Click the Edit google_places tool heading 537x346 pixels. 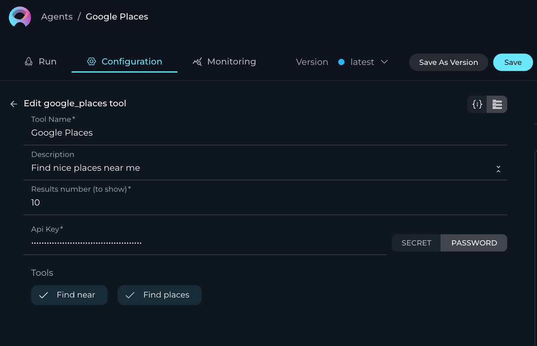click(75, 104)
